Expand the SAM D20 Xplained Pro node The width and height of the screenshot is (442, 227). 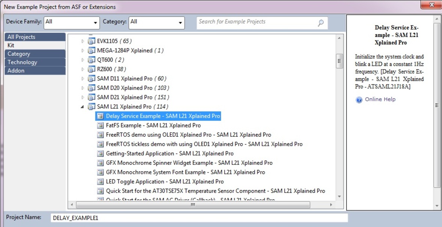coord(83,88)
